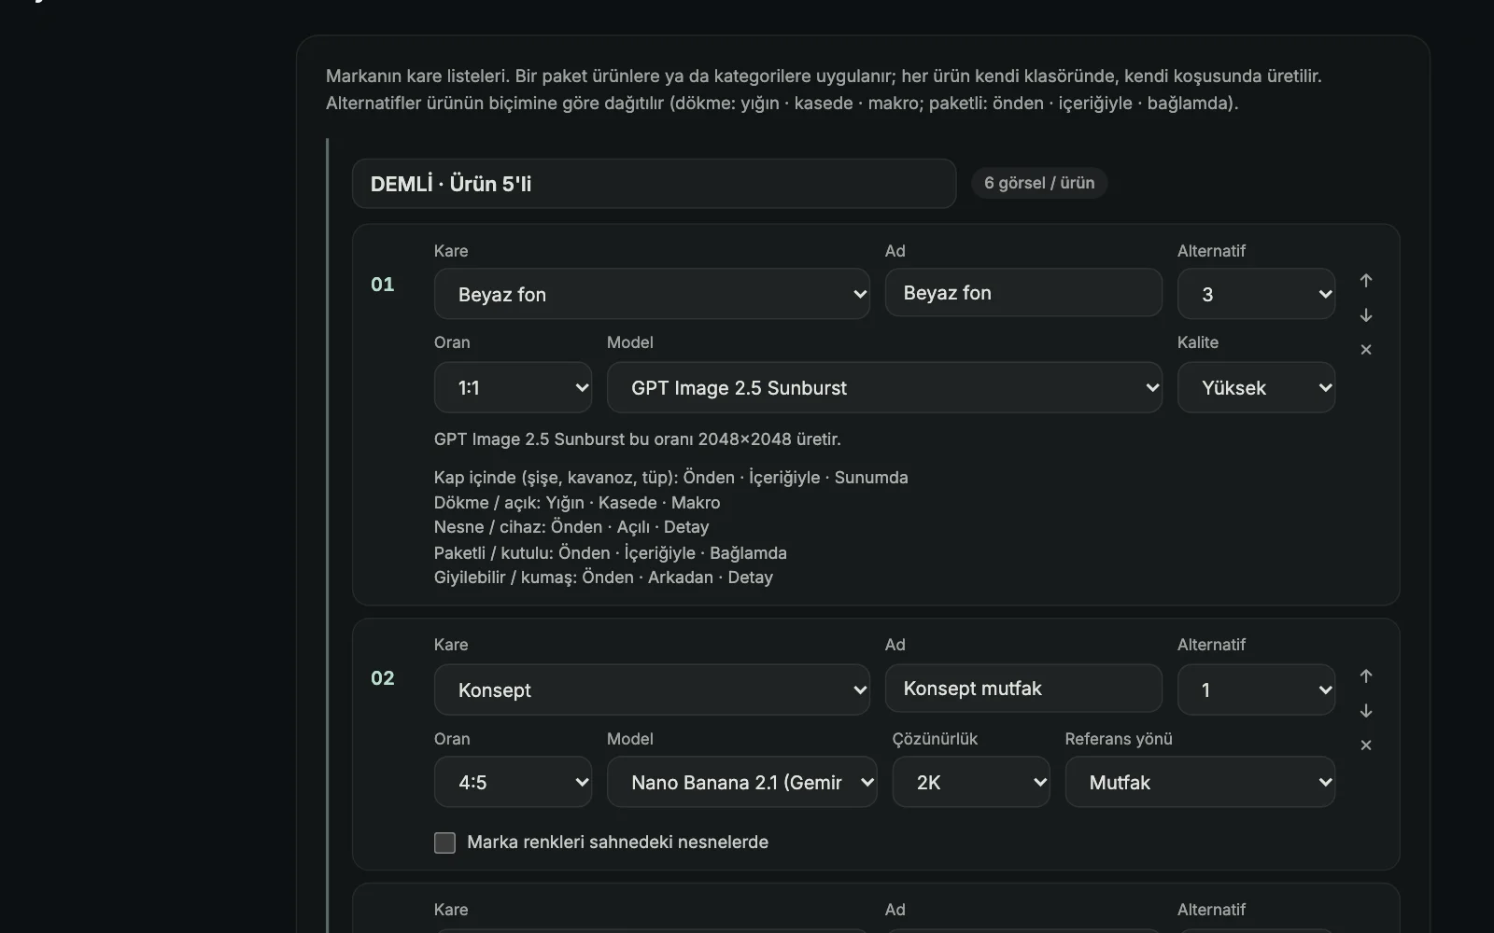This screenshot has height=933, width=1494.
Task: Open Alternatif dropdown set to 3
Action: (x=1256, y=294)
